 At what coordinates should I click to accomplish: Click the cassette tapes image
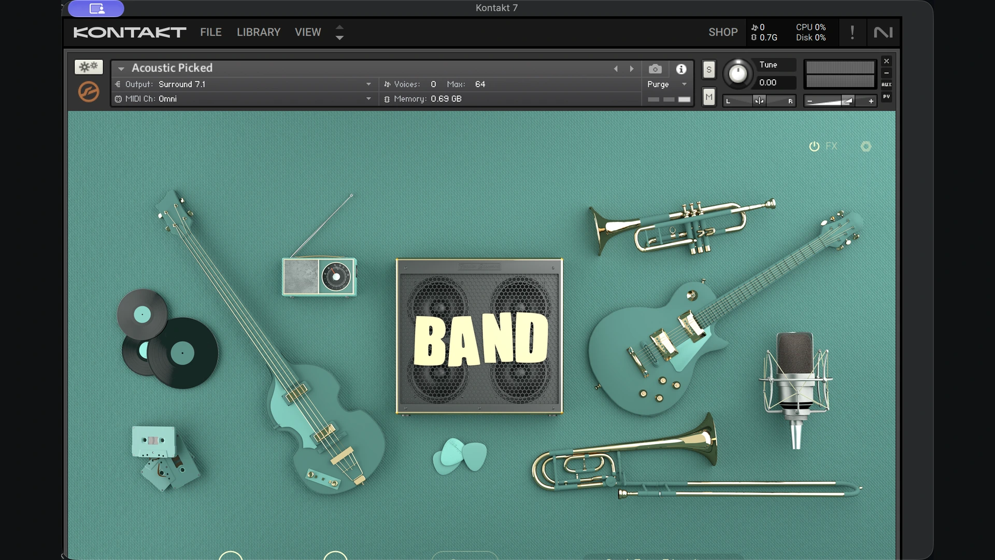pyautogui.click(x=165, y=458)
